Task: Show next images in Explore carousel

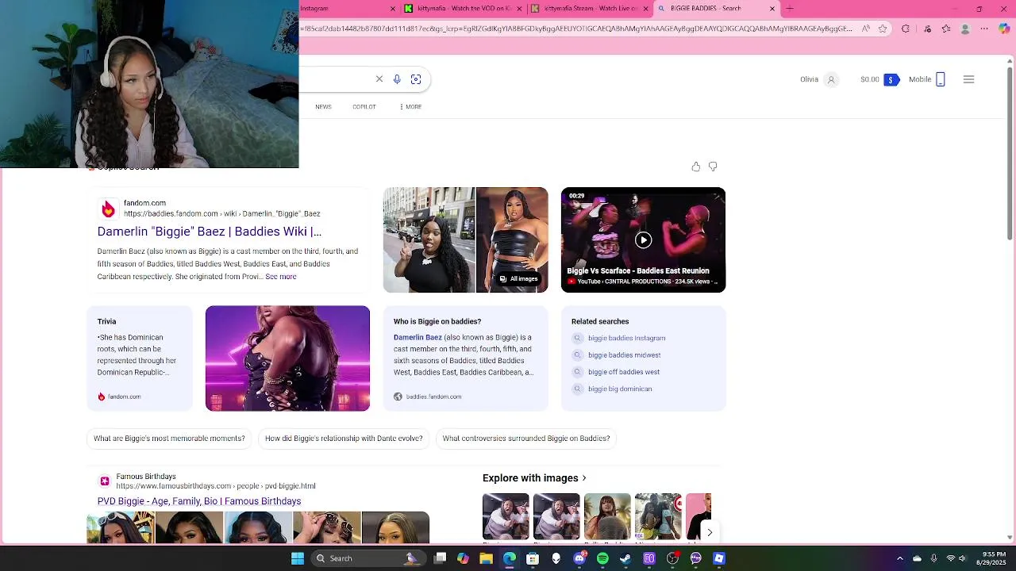Action: [x=710, y=533]
